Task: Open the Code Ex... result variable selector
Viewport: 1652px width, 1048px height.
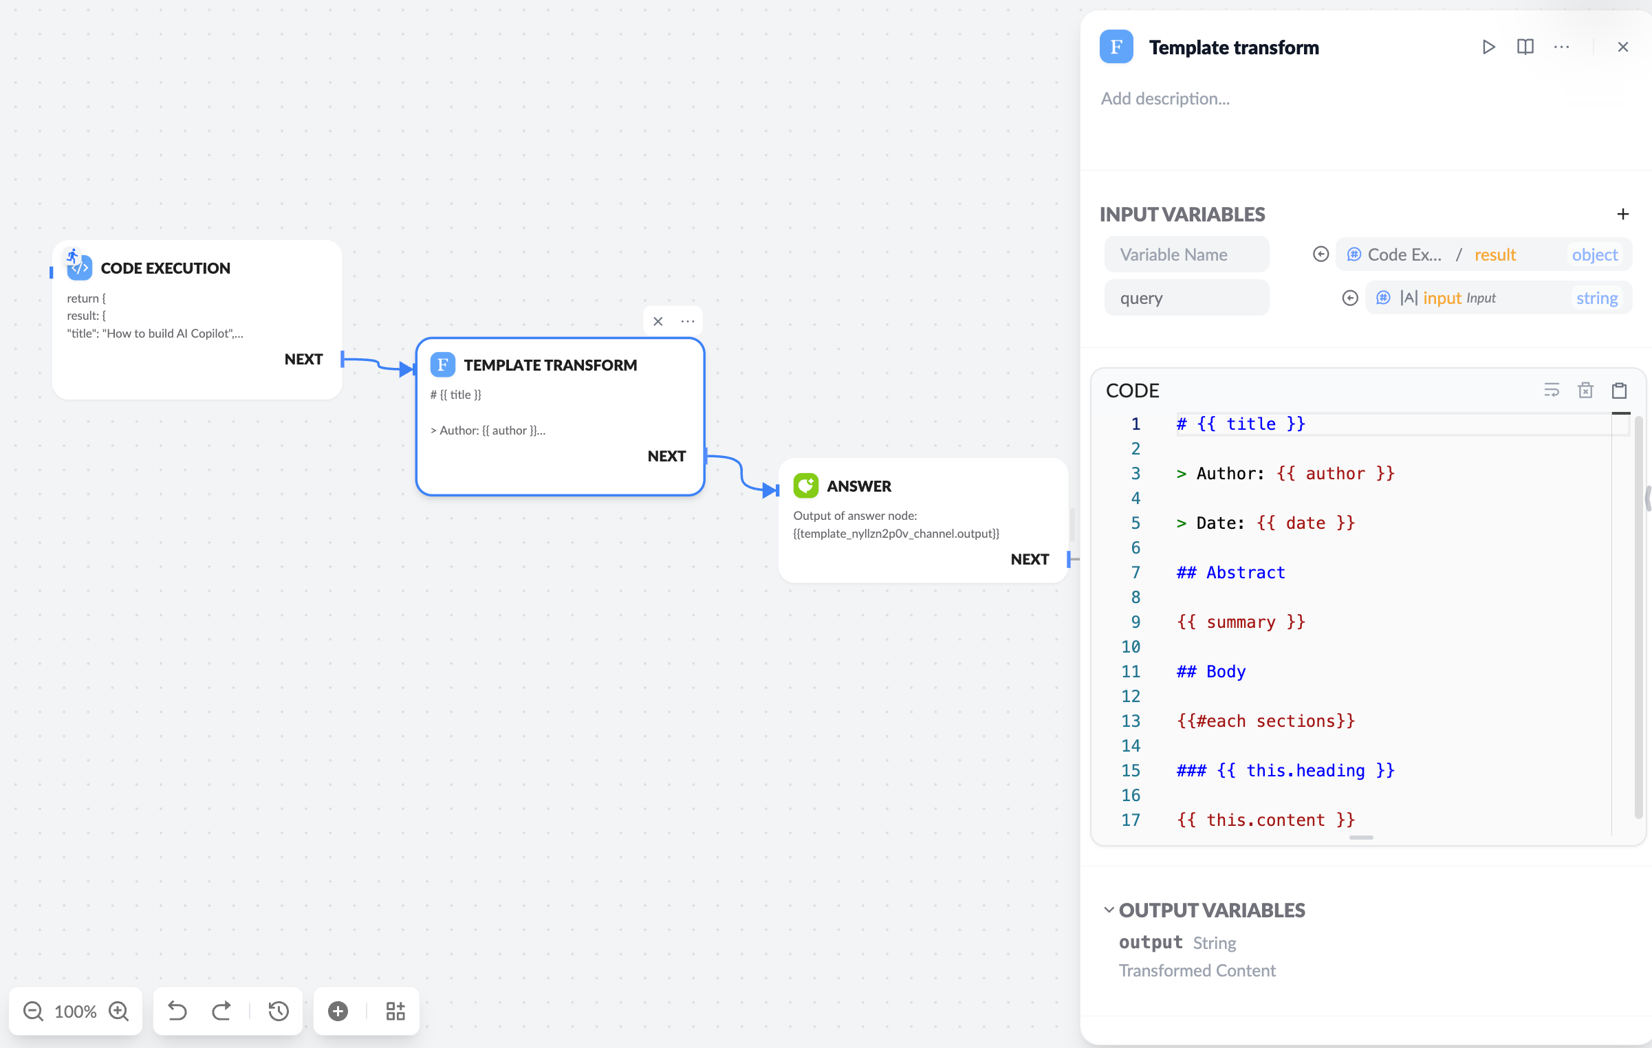Action: click(x=1483, y=254)
